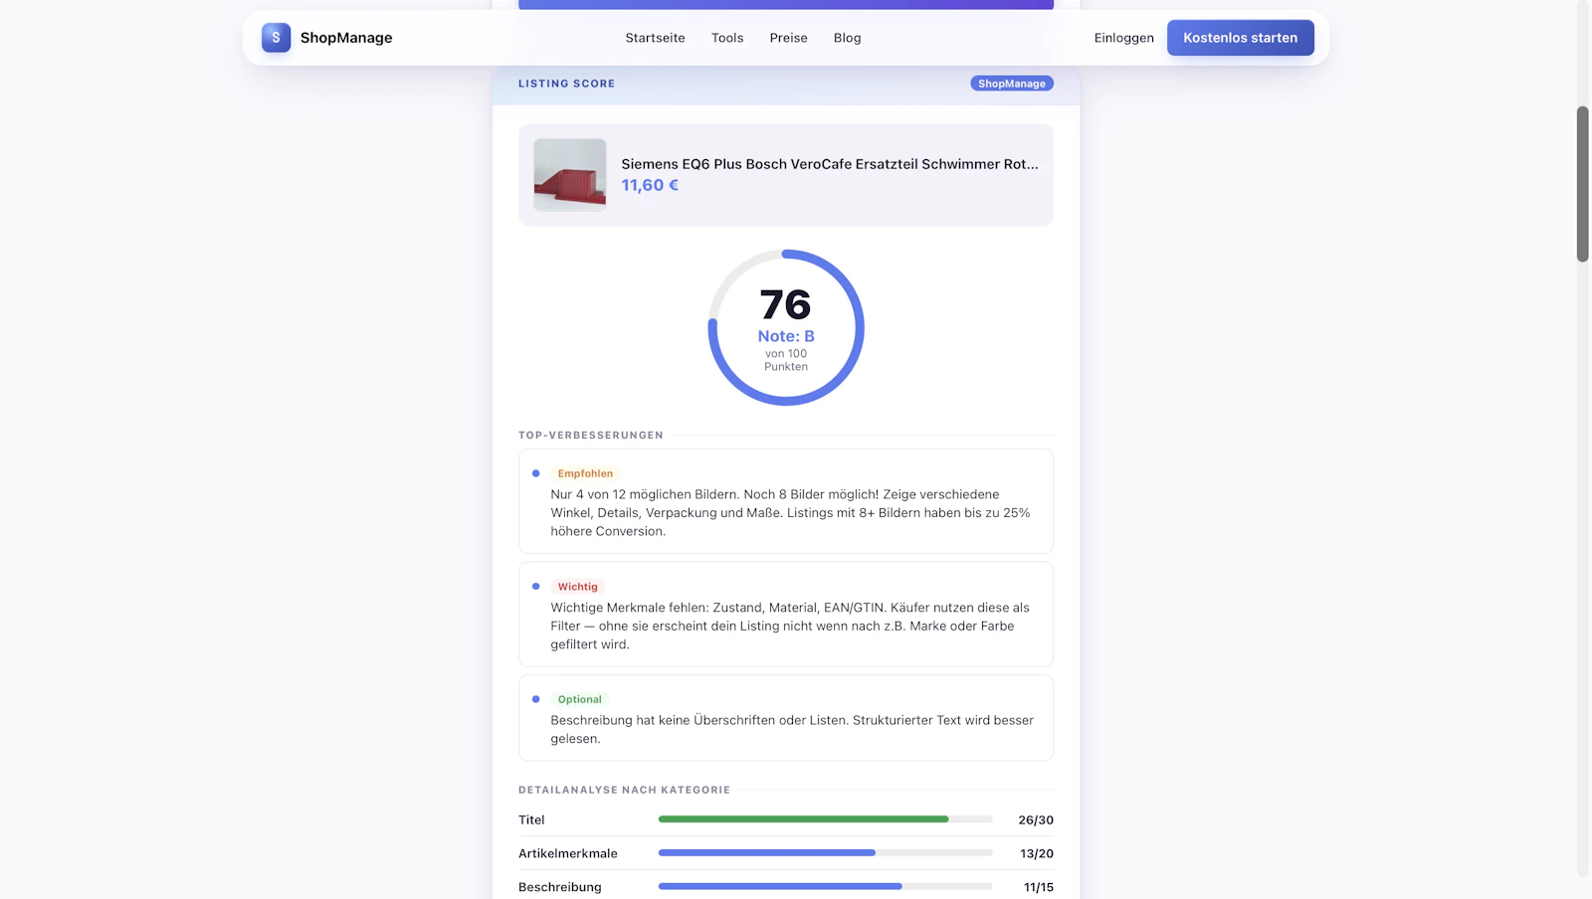Click the Einloggen link
Screen dimensions: 1592x899
pos(1123,38)
